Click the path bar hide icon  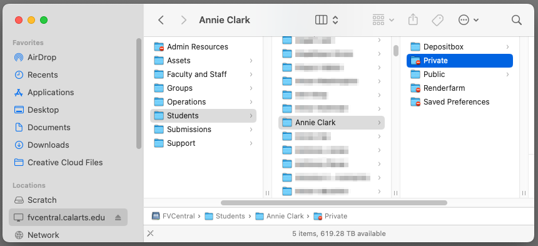click(x=150, y=233)
